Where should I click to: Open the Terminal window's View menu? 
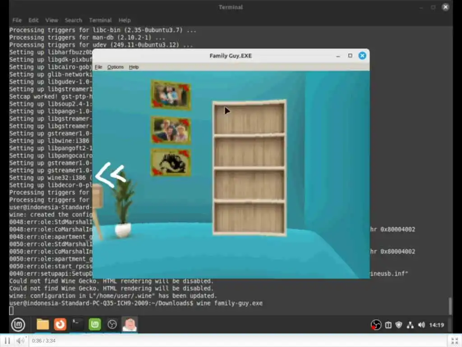pyautogui.click(x=51, y=20)
